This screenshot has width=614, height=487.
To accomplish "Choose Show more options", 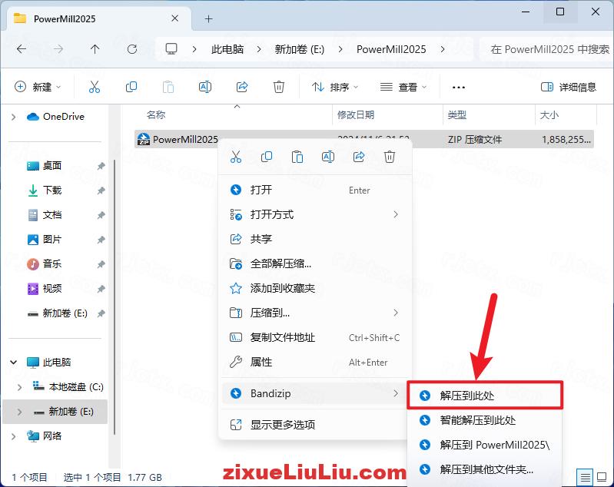I will [316, 424].
